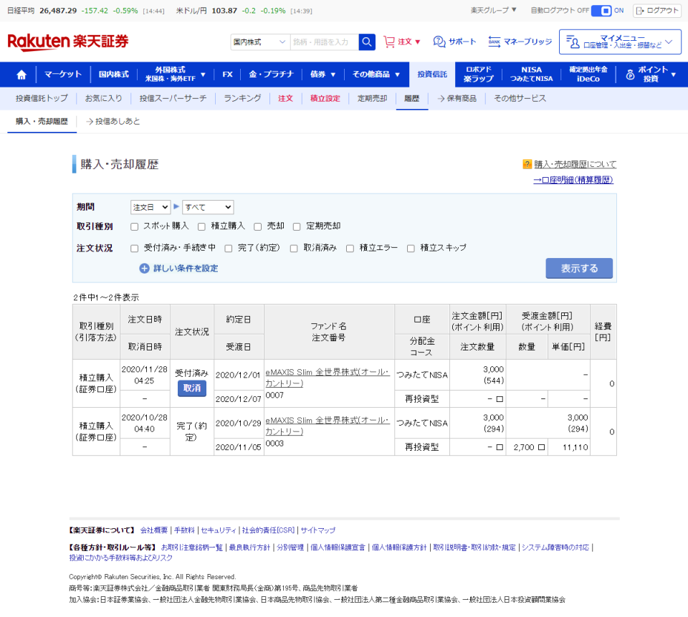Open the 注文日 period dropdown

click(x=150, y=207)
